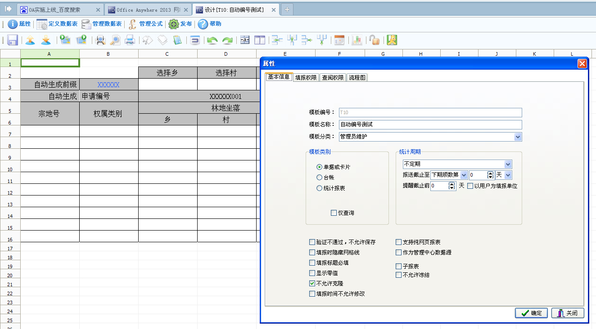Viewport: 596px width, 329px height.
Task: Click the magnifier search icon
Action: point(115,40)
